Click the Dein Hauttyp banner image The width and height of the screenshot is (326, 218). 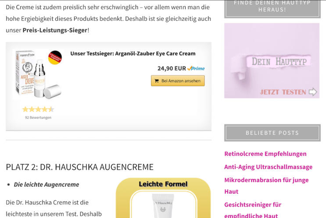click(x=272, y=60)
